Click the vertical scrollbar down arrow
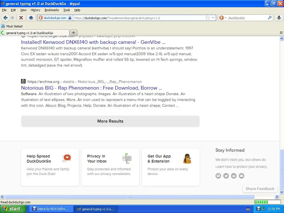This screenshot has height=213, width=284. pos(282,192)
